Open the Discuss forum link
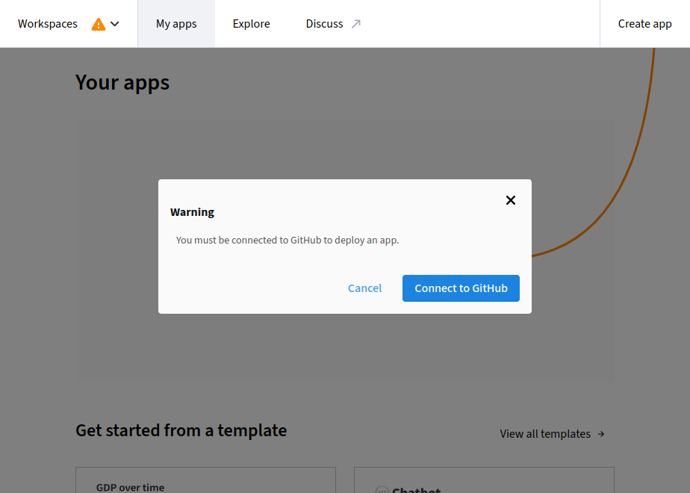Screen dimensions: 690x493 click(324, 24)
